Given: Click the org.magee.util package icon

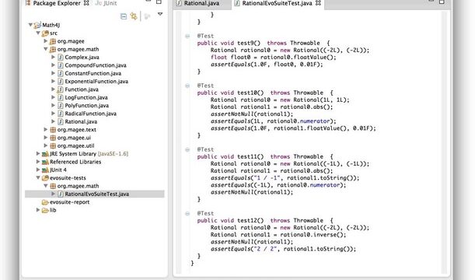Looking at the screenshot, I should (53, 145).
